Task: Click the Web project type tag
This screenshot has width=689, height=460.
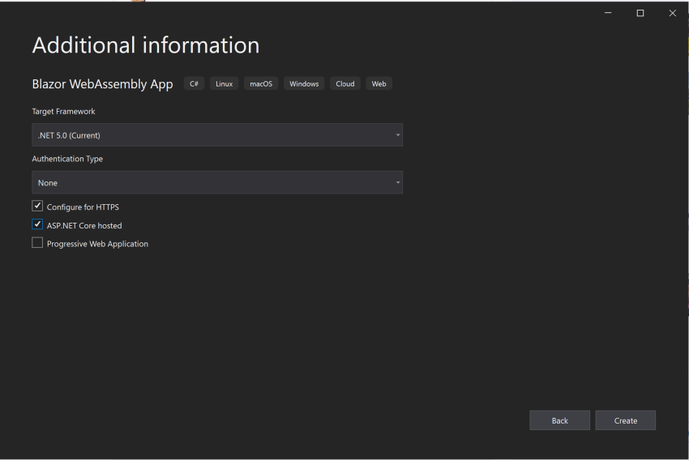Action: (x=379, y=83)
